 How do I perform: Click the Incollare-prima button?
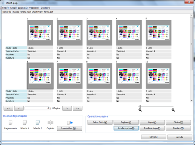[126, 128]
